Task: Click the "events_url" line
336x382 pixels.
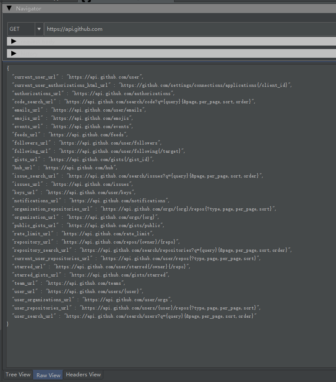Action: pos(72,127)
